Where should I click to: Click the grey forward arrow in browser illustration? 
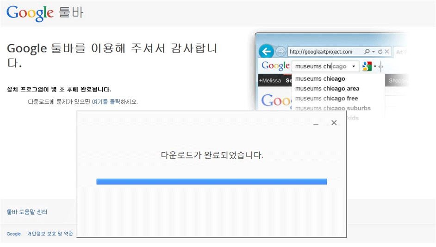coord(280,52)
